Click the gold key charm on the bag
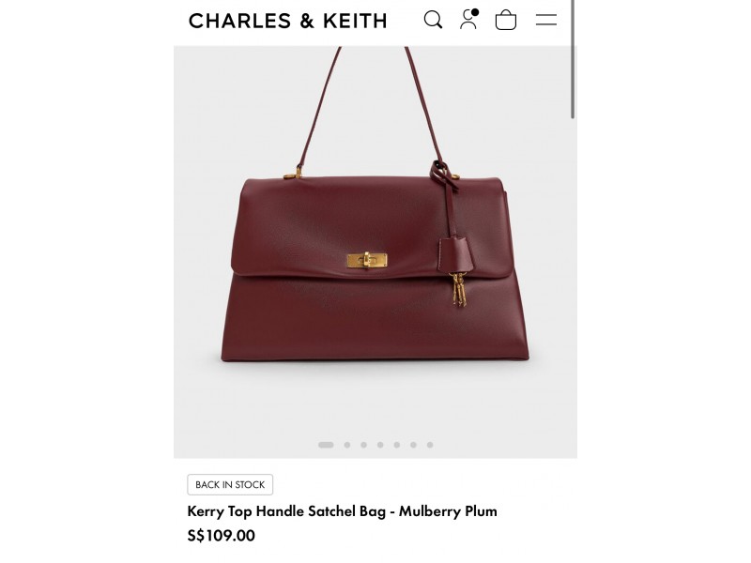This screenshot has height=563, width=751. click(x=458, y=289)
